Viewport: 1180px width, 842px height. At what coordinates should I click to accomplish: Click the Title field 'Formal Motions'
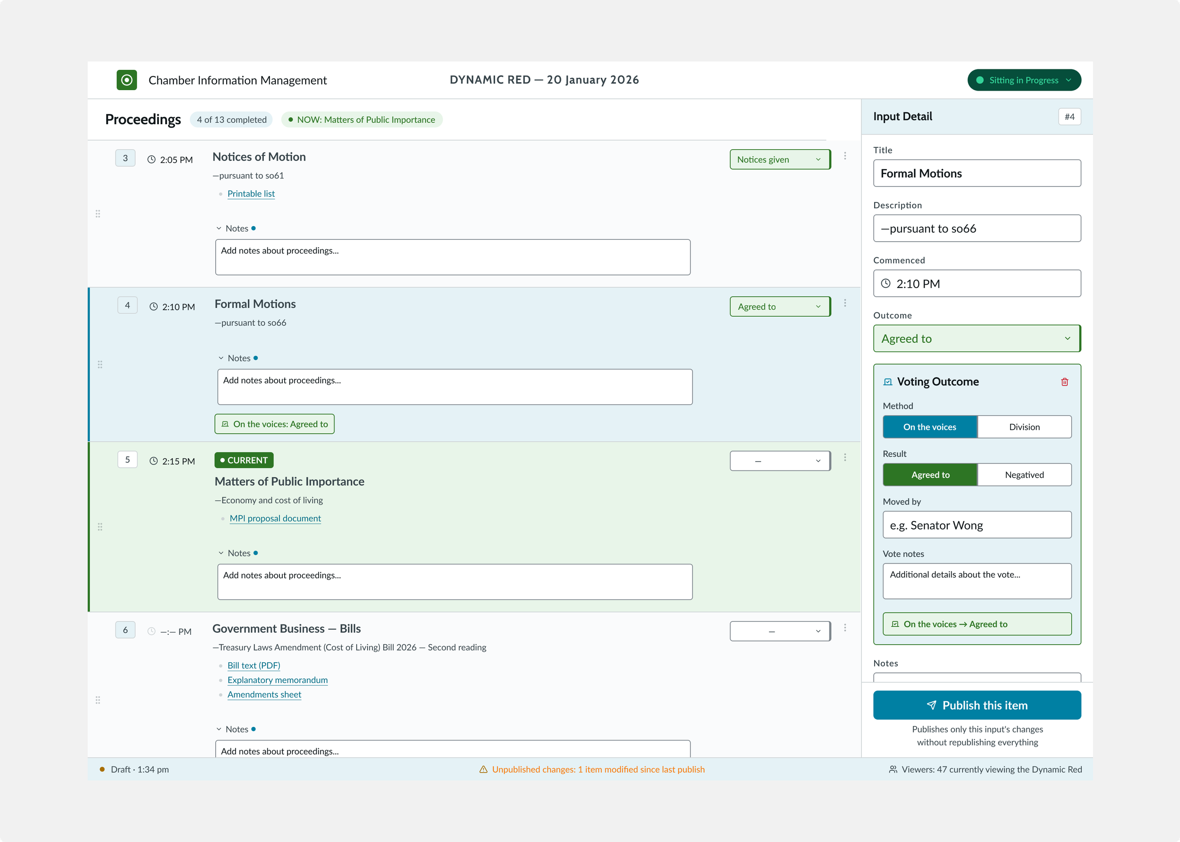tap(977, 173)
